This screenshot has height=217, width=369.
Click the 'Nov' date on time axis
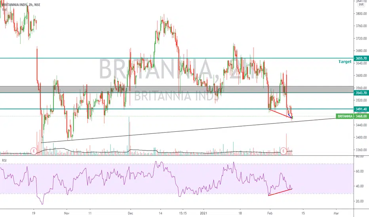click(67, 213)
